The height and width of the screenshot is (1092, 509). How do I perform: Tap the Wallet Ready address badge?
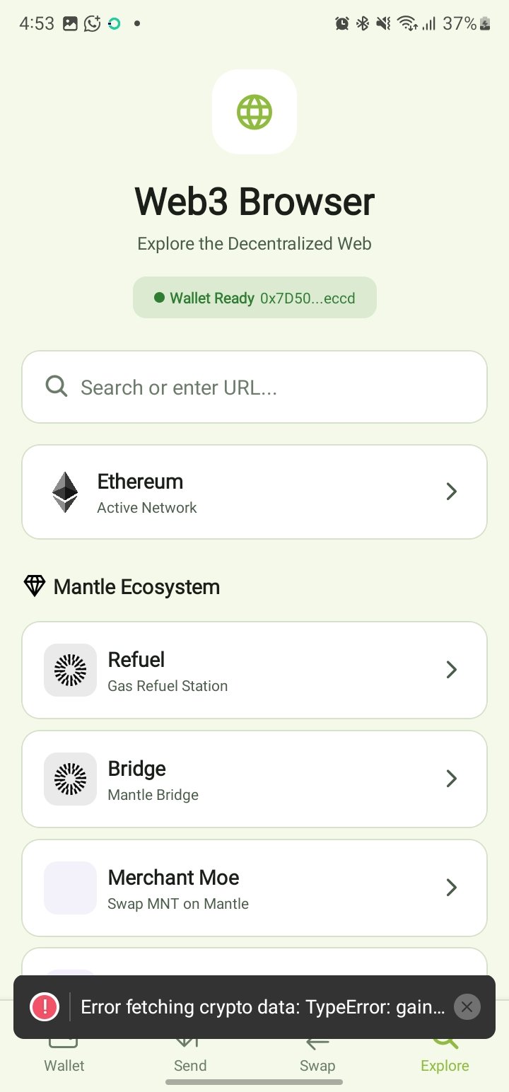coord(255,298)
